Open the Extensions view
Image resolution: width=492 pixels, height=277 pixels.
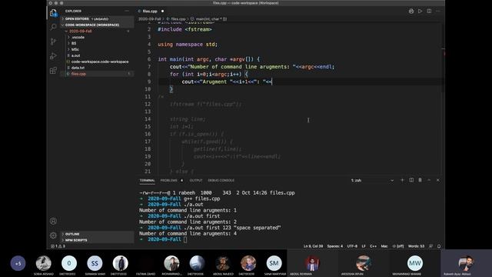(x=53, y=70)
